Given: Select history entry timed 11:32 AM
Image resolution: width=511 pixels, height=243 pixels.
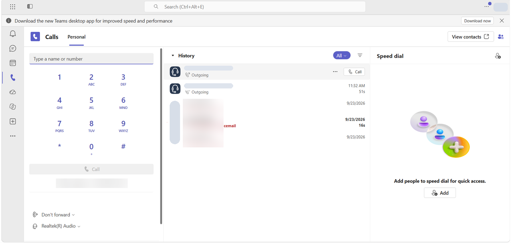Looking at the screenshot, I should (267, 88).
